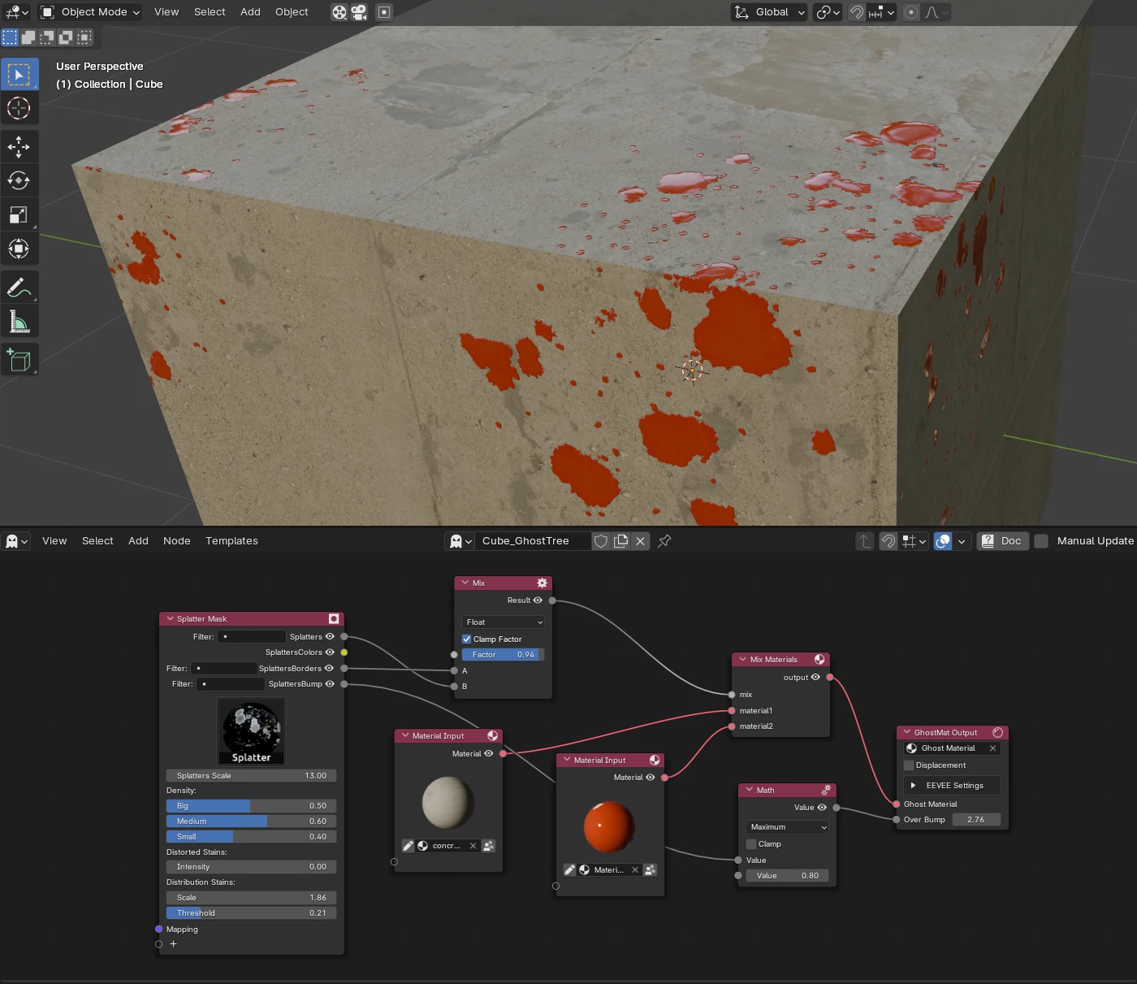
Task: Toggle the Clamp Factor checkbox in the Mix node
Action: click(x=467, y=639)
